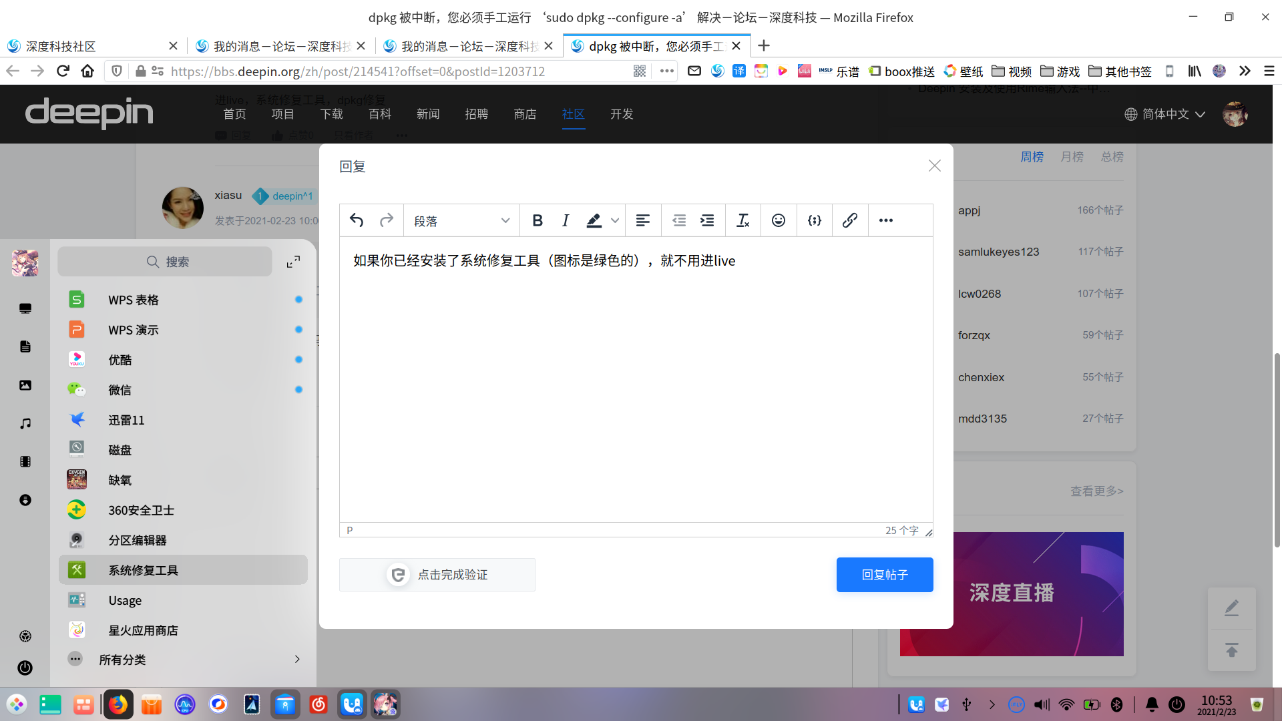Expand launcher to fullscreen mode
The width and height of the screenshot is (1282, 721).
coord(293,262)
